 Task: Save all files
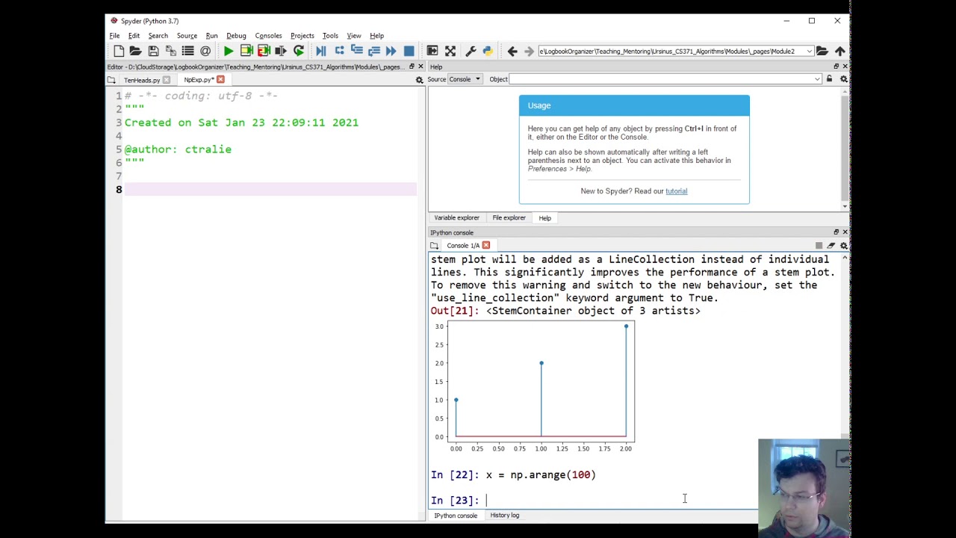(x=170, y=51)
